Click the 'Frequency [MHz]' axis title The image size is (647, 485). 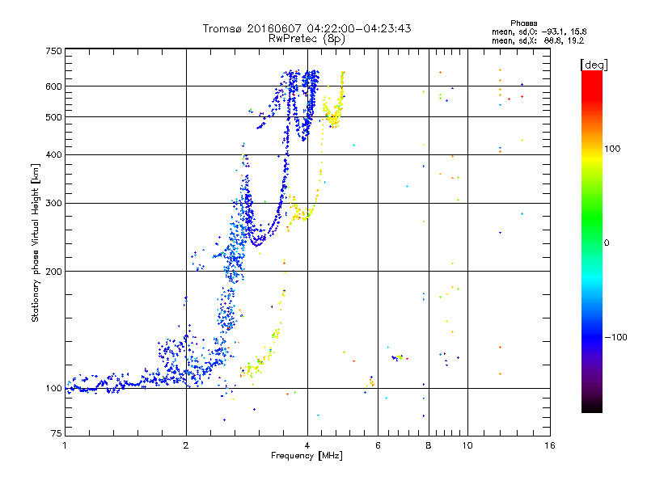point(307,456)
